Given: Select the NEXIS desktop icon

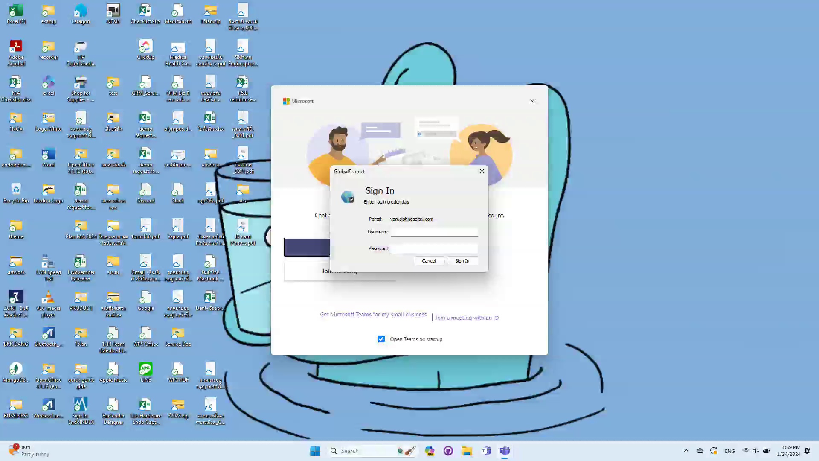Looking at the screenshot, I should (113, 14).
